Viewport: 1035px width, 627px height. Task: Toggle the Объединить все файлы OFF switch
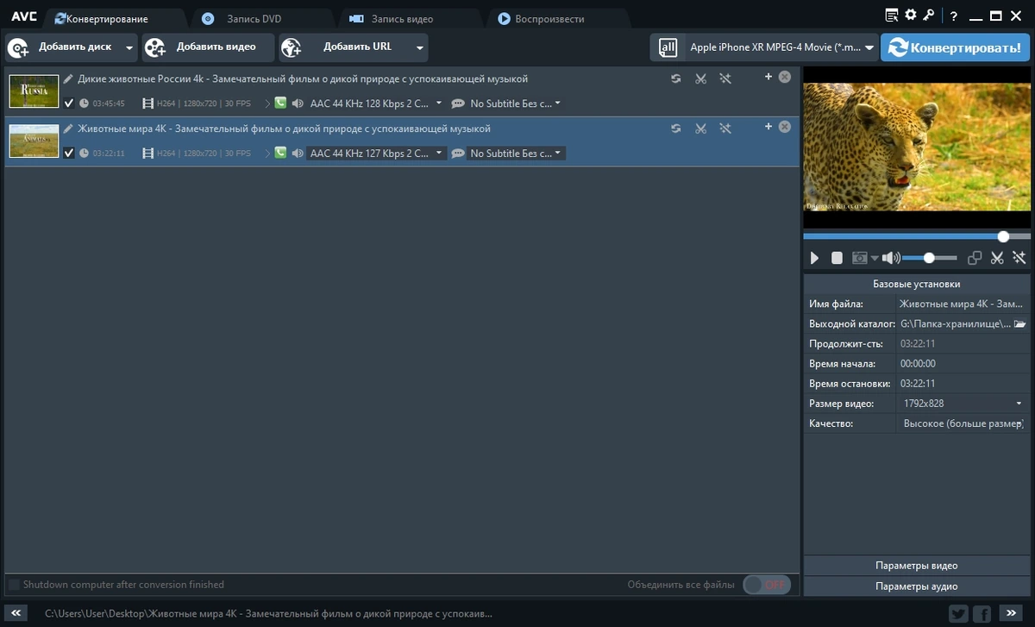(x=766, y=585)
